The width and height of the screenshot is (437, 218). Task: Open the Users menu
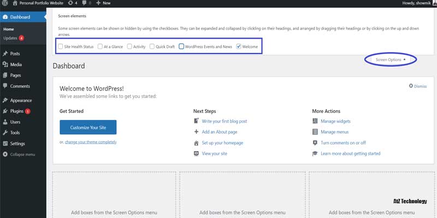(15, 122)
